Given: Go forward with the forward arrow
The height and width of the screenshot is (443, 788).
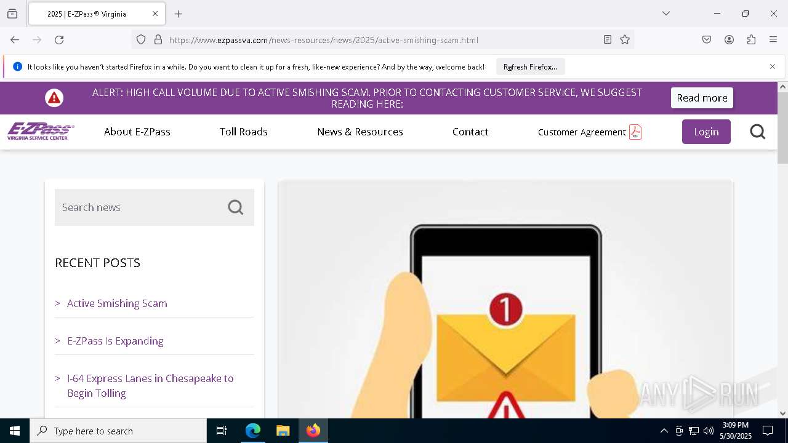Looking at the screenshot, I should pos(37,40).
